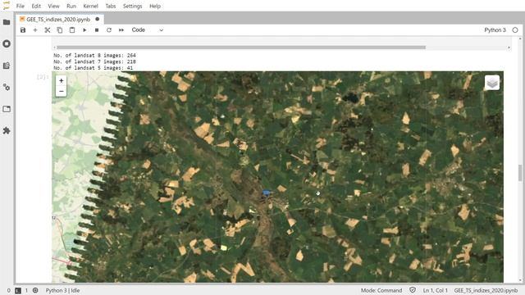
Task: Click the horizontal scrollbar of the code cell
Action: coord(241,48)
